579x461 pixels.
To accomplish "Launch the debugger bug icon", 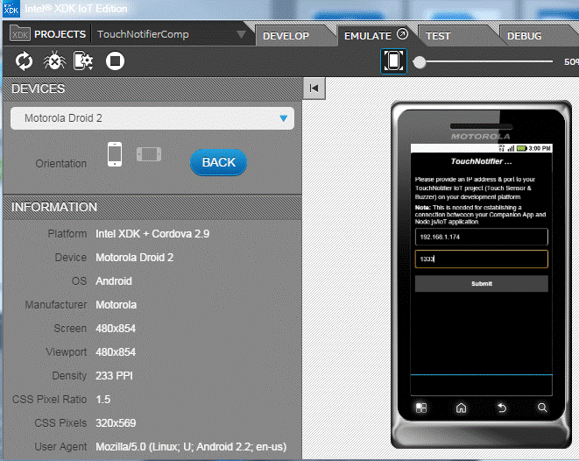I will click(x=54, y=61).
